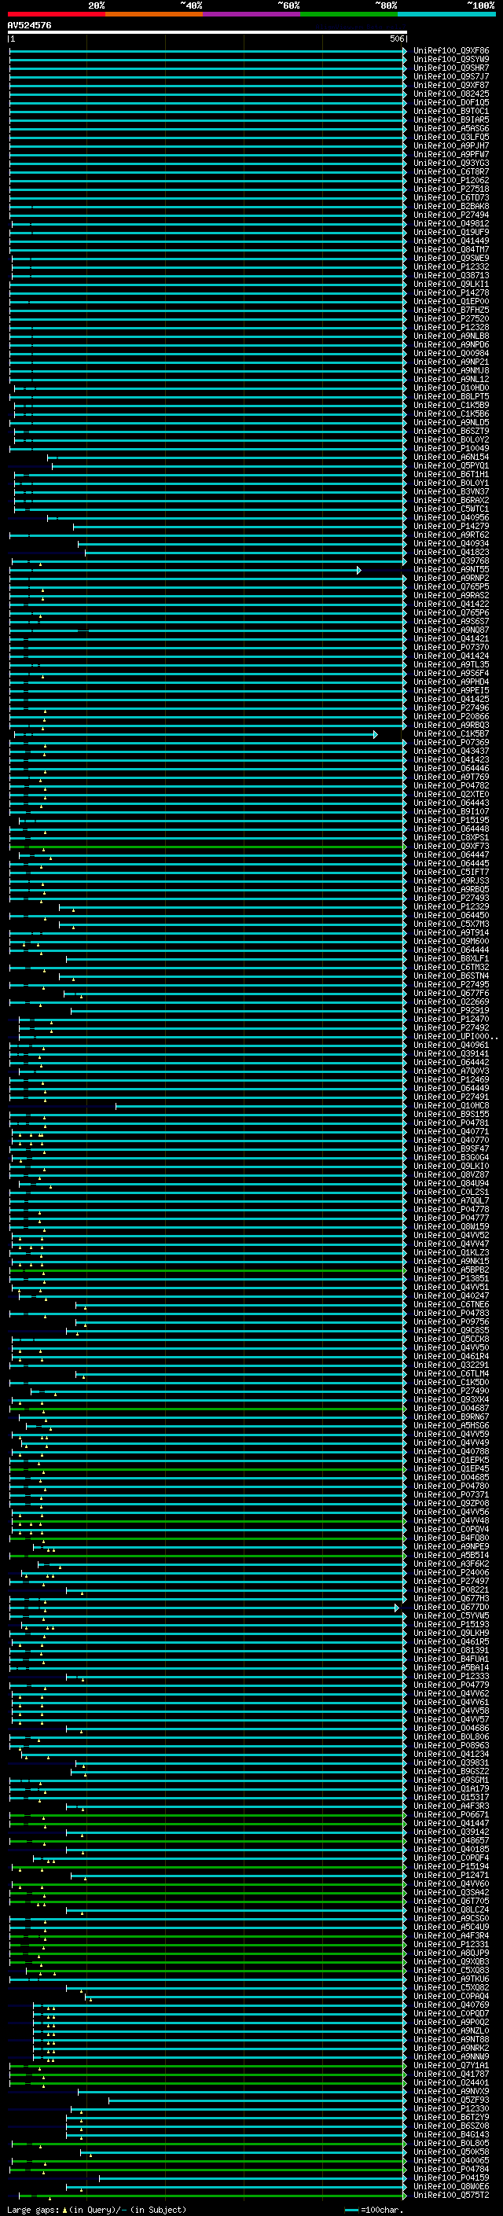Viewport: 503px width, 2216px height.
Task: Select hit label UniRef100_P12062
Action: (x=451, y=181)
